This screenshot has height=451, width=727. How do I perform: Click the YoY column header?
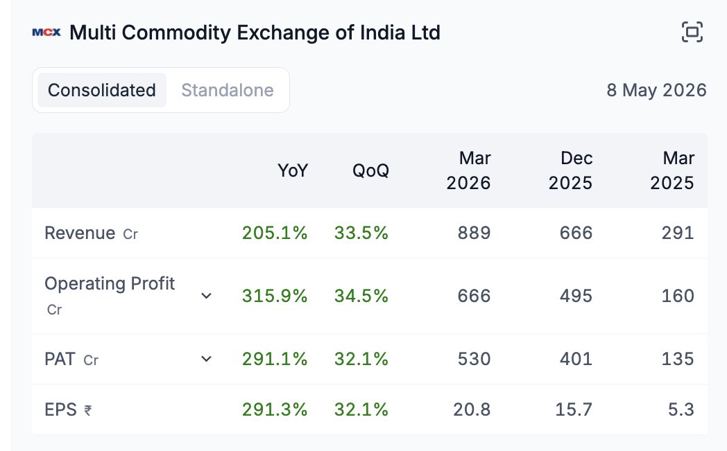point(293,170)
